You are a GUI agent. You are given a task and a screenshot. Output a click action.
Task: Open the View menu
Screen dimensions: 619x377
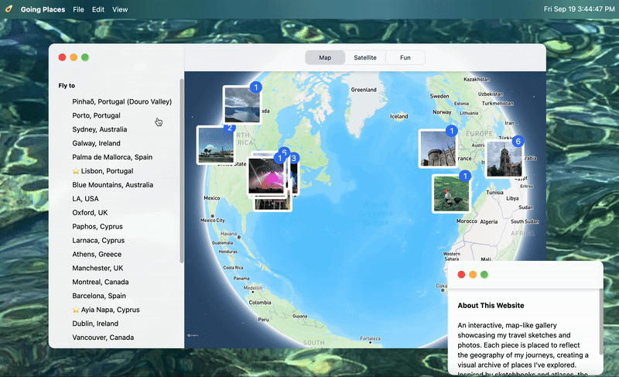click(x=120, y=9)
